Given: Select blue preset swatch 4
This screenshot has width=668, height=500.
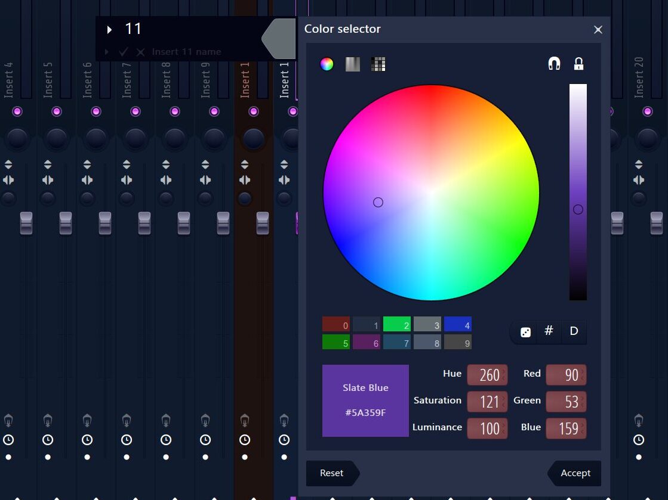Looking at the screenshot, I should 458,324.
